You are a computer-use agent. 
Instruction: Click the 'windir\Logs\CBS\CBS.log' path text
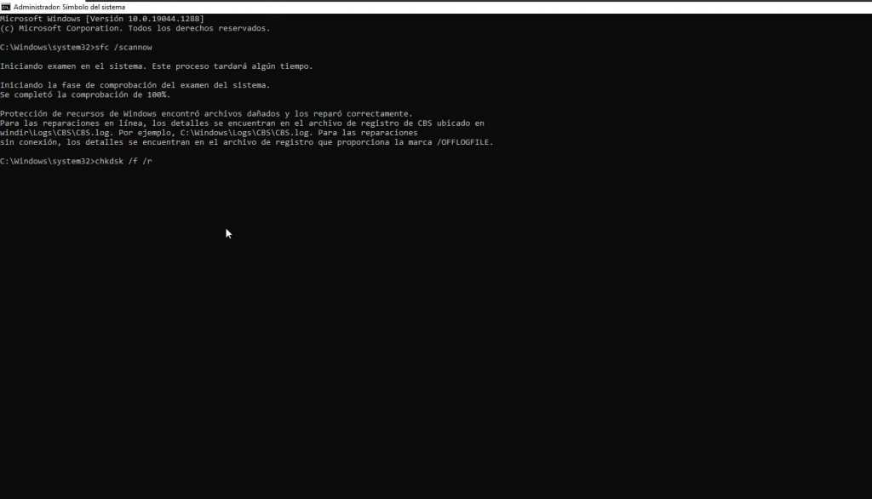coord(53,133)
